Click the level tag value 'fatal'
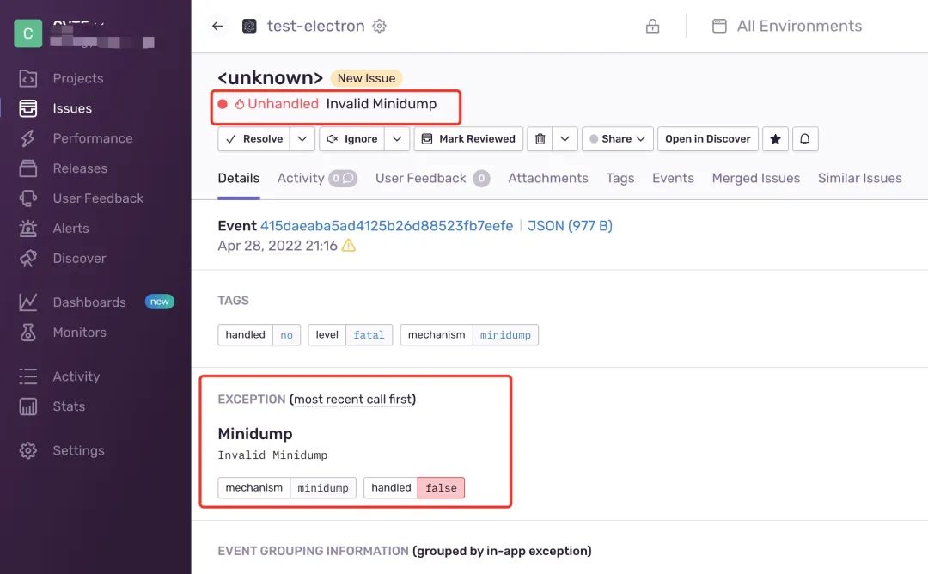 pos(369,335)
